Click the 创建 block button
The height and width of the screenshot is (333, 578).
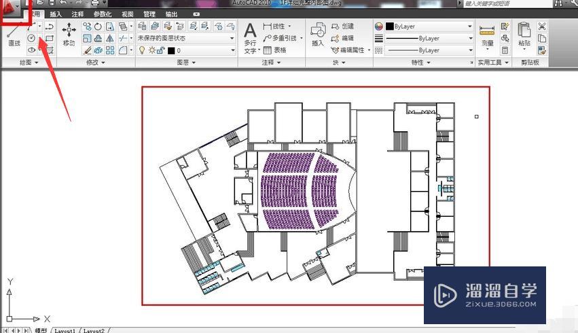(343, 27)
